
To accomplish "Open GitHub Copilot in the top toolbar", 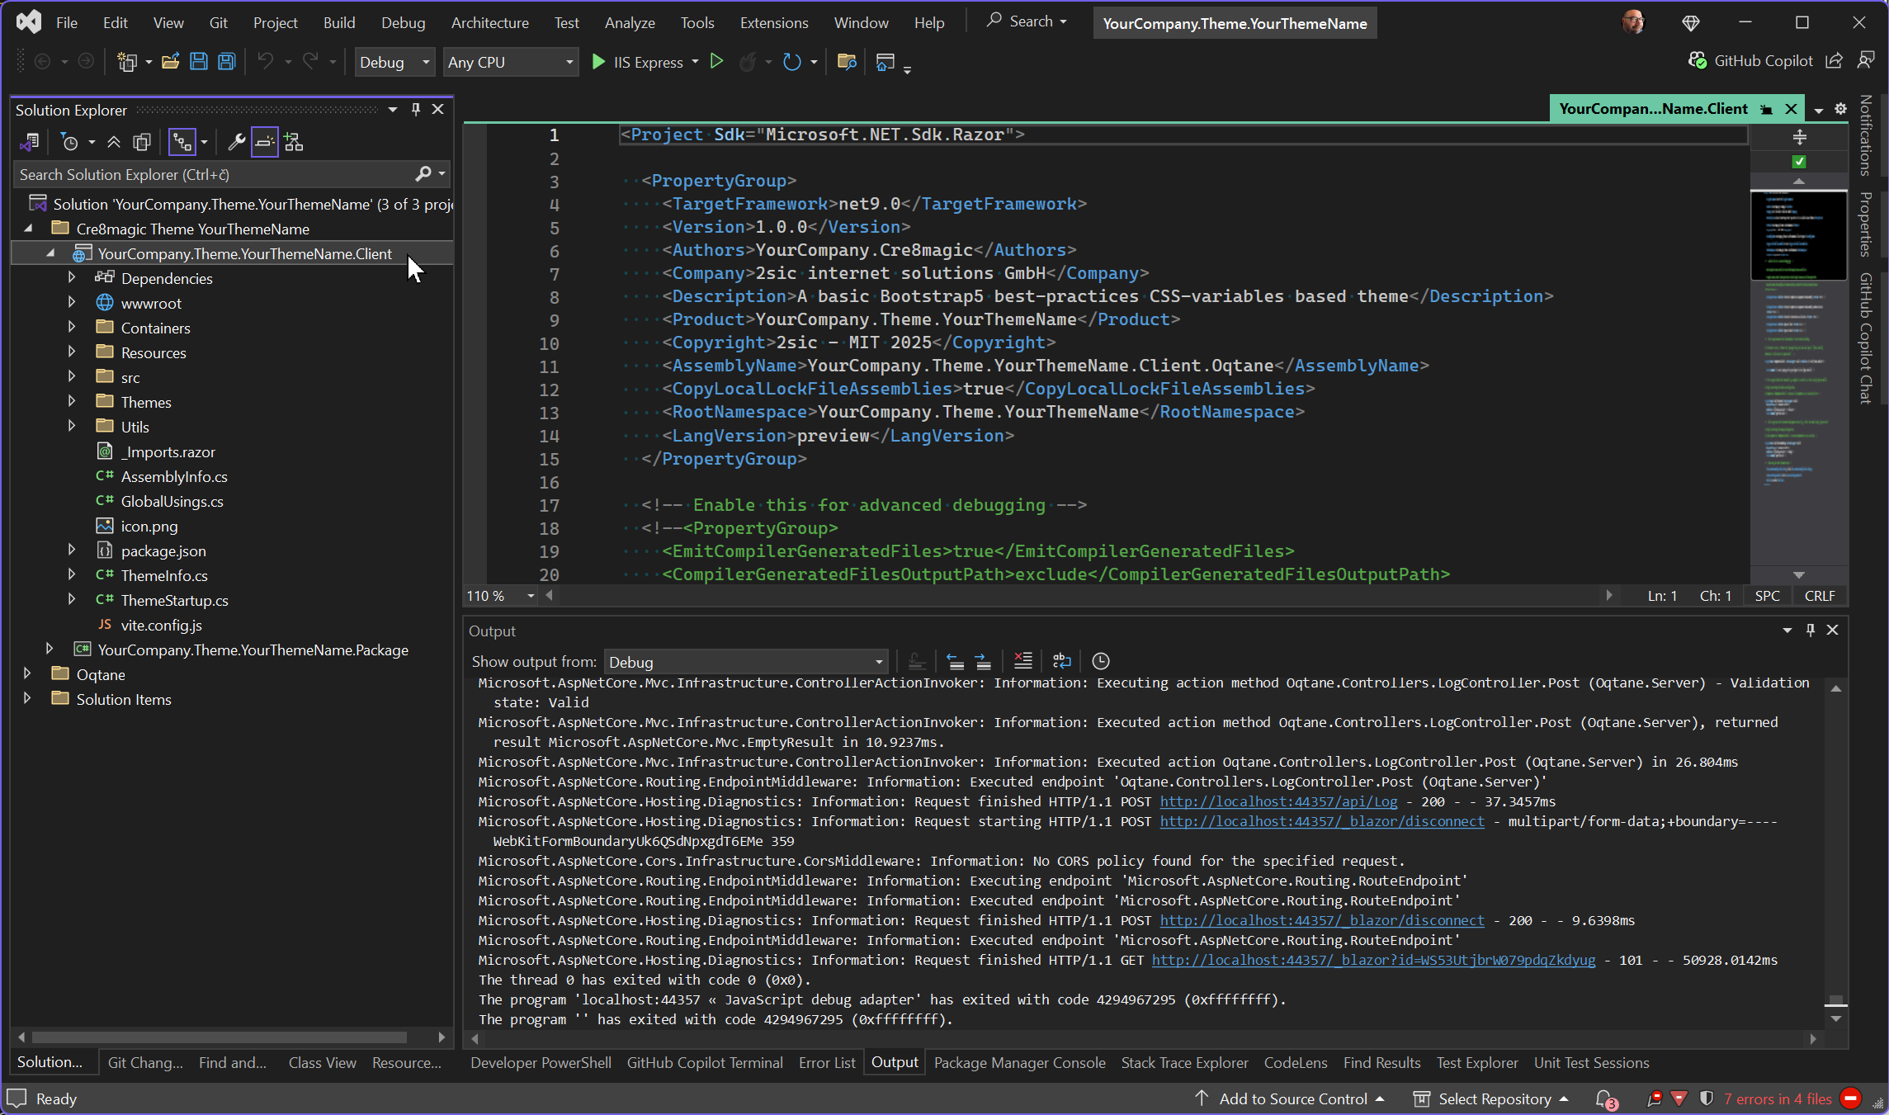I will point(1751,60).
